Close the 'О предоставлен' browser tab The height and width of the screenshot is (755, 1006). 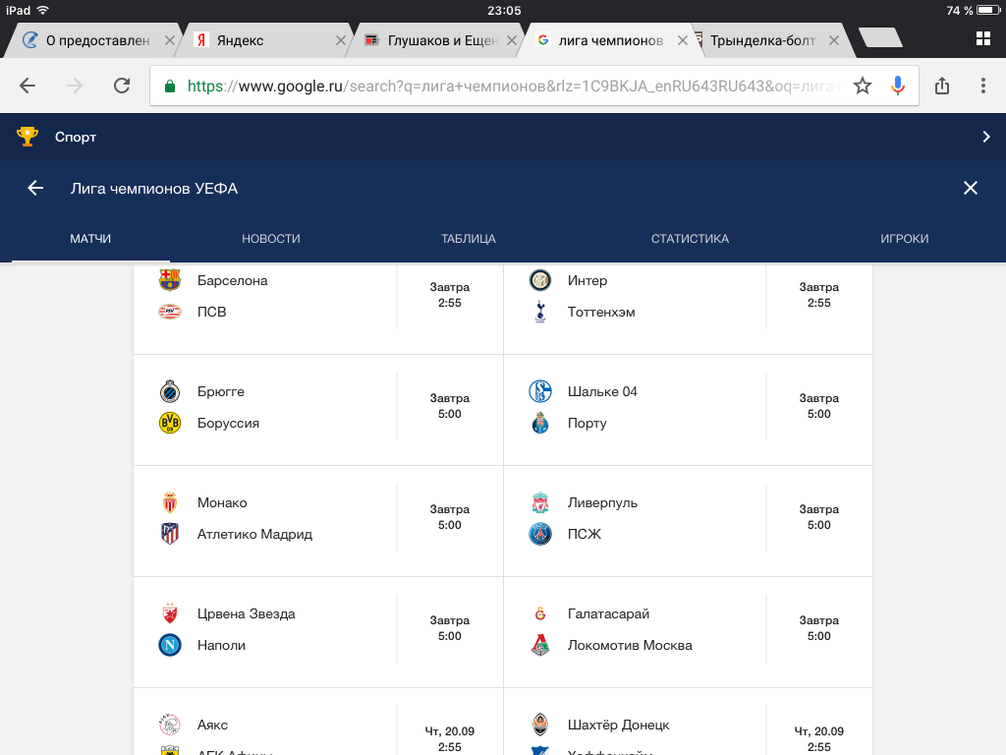coord(169,40)
